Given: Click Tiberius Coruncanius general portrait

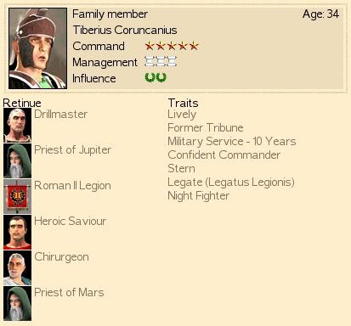Looking at the screenshot, I should coord(37,48).
